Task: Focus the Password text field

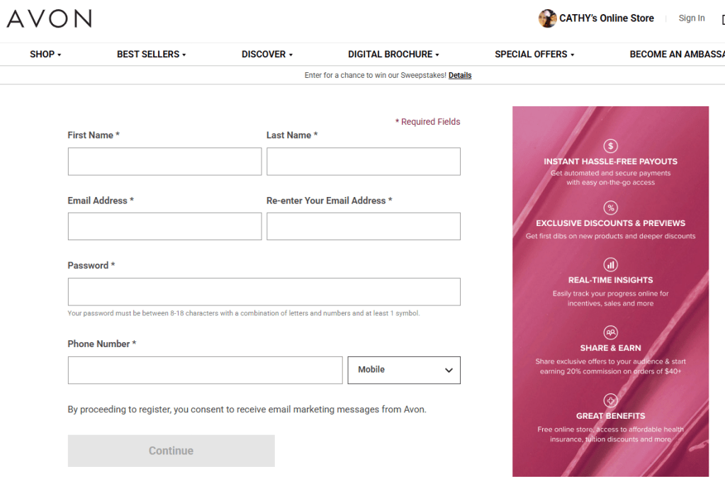Action: point(264,292)
